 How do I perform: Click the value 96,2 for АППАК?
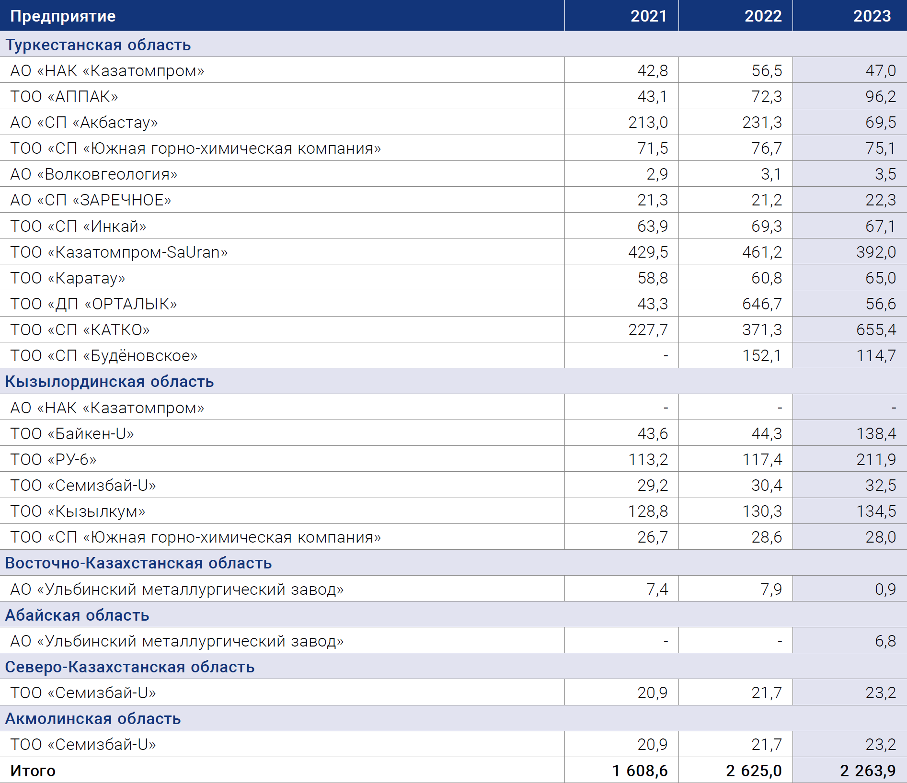click(x=881, y=96)
